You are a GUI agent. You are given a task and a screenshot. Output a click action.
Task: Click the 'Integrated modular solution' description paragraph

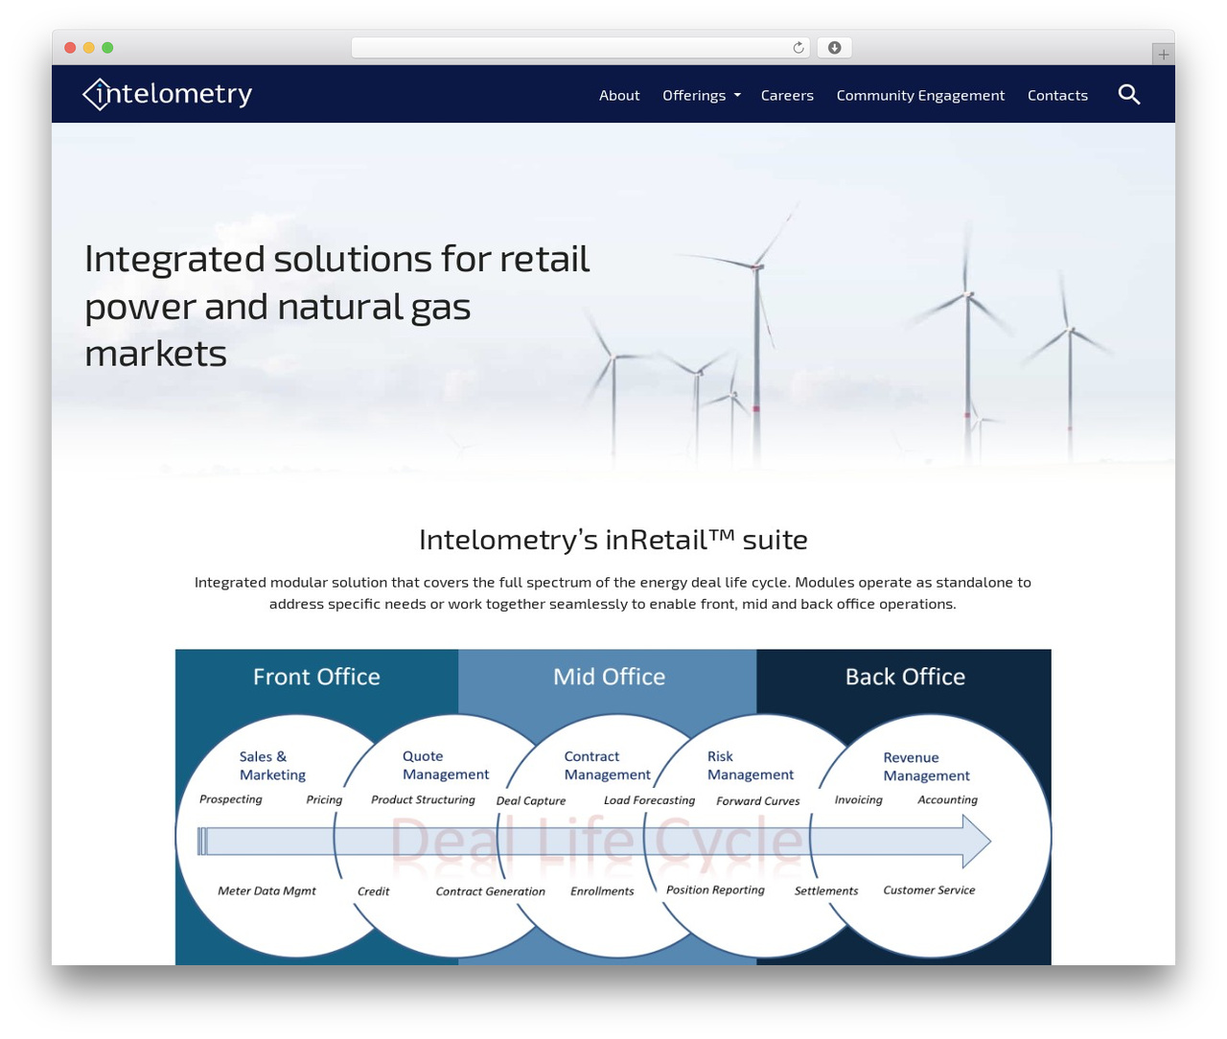[x=613, y=592]
